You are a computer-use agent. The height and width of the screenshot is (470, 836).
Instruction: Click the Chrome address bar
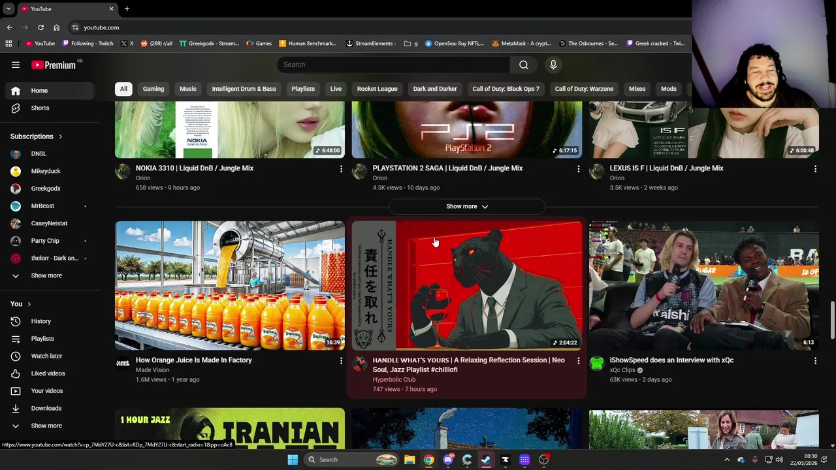pos(379,27)
